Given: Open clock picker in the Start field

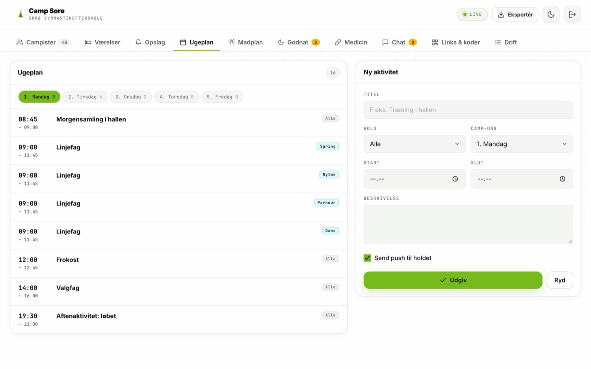Looking at the screenshot, I should (x=455, y=179).
